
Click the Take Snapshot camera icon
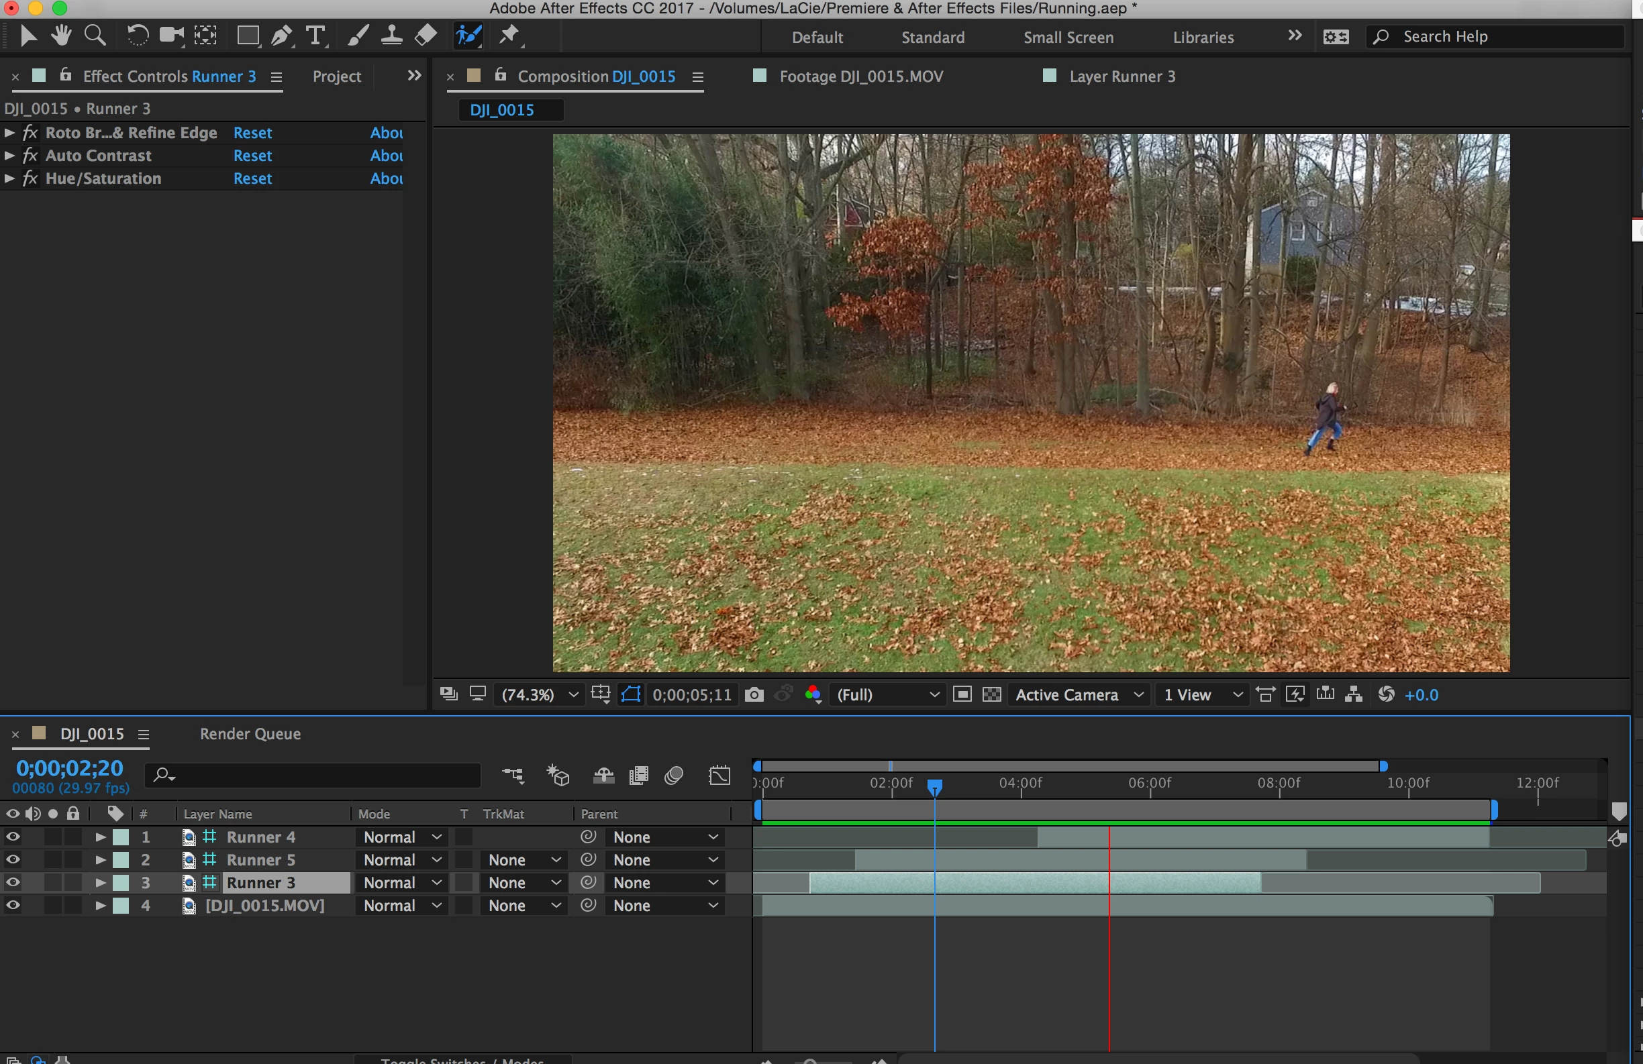tap(754, 695)
